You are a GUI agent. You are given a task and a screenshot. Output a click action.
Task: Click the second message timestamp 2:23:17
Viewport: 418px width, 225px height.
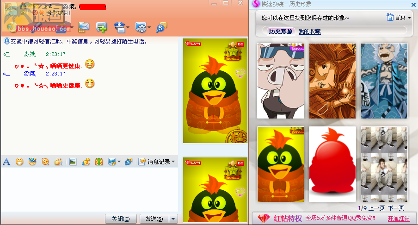(55, 74)
